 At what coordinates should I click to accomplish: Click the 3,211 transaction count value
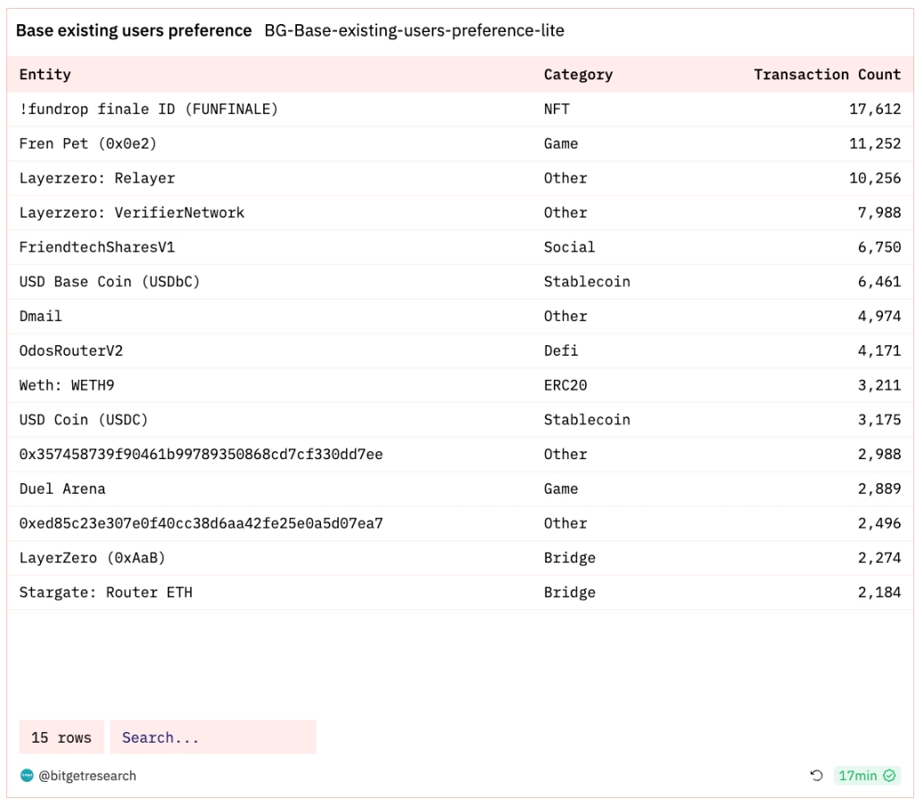pyautogui.click(x=879, y=385)
